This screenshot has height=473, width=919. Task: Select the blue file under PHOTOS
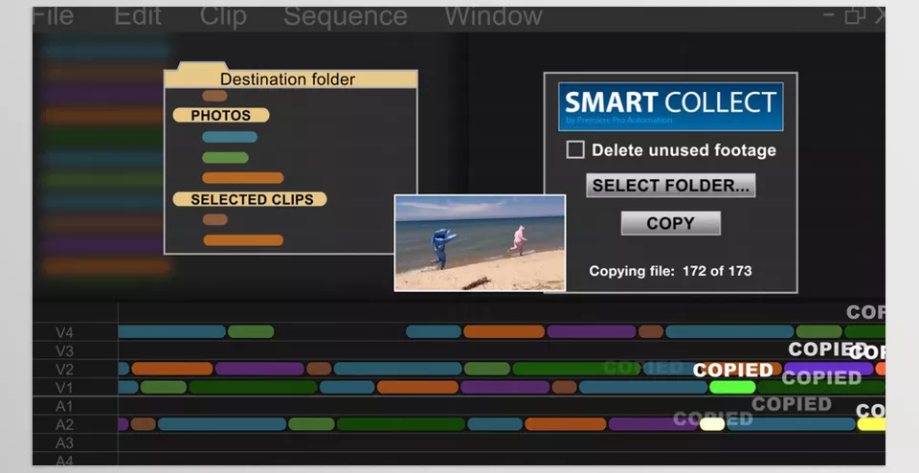(x=230, y=137)
